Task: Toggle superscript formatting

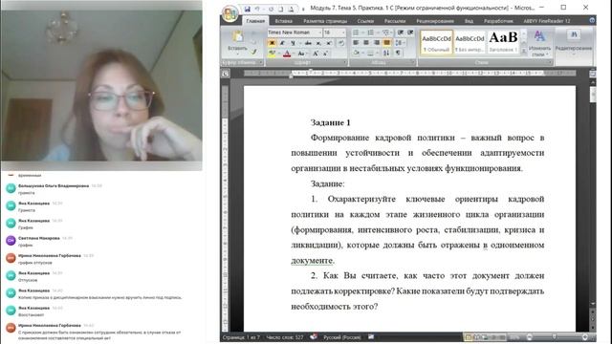Action: [x=329, y=43]
